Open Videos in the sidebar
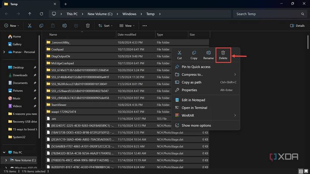The height and width of the screenshot is (174, 310). (x=15, y=106)
